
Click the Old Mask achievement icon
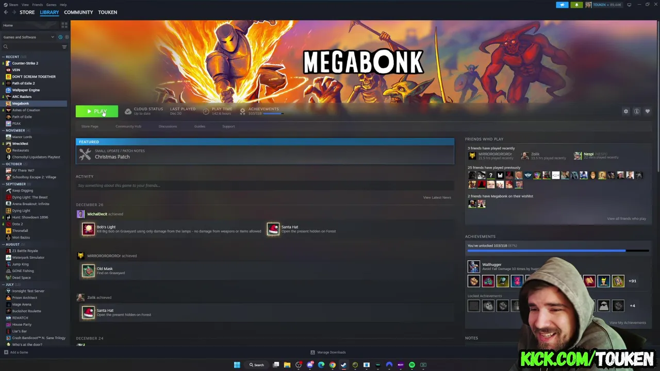(x=88, y=271)
